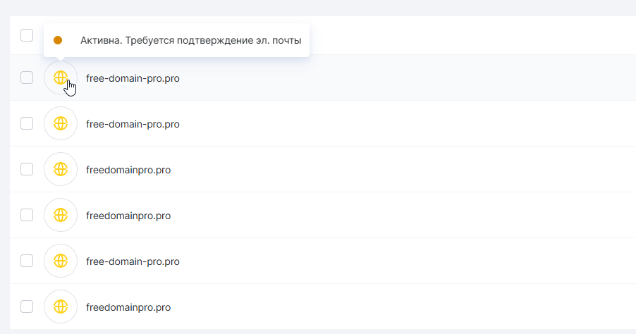The height and width of the screenshot is (334, 636).
Task: Open the bottom freedomainpro.pro domain
Action: (128, 307)
